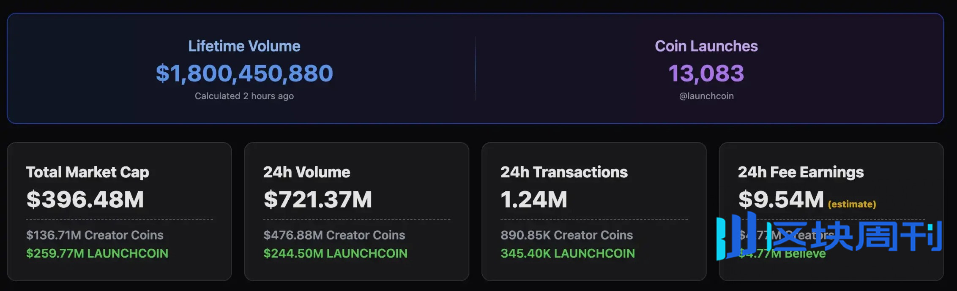Select the 13,083 coin launches number

(706, 73)
